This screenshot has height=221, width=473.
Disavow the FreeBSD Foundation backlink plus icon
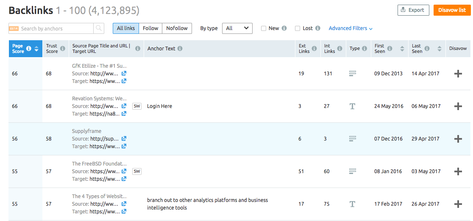tap(458, 171)
